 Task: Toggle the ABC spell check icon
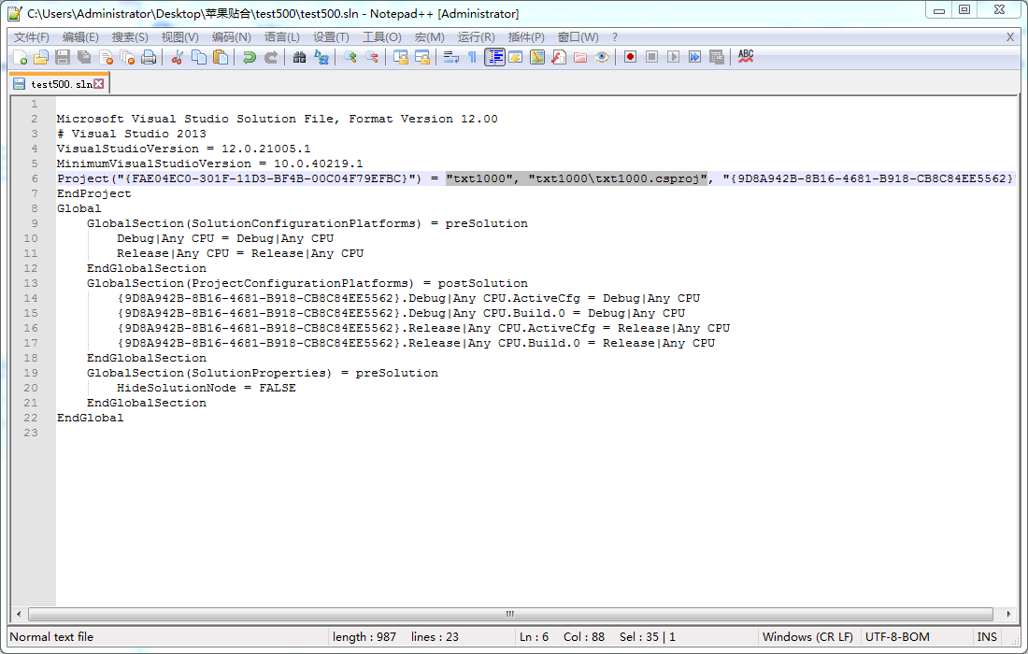746,57
